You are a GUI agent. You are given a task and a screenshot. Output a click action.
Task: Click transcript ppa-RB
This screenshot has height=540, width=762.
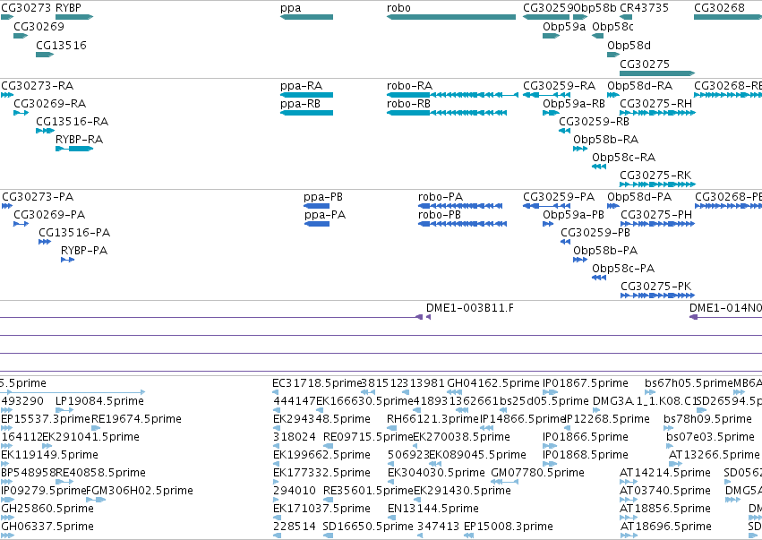(306, 113)
